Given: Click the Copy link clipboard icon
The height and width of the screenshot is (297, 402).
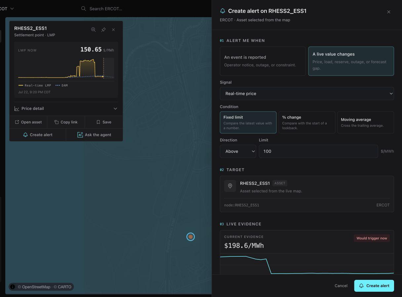Looking at the screenshot, I should pos(57,122).
